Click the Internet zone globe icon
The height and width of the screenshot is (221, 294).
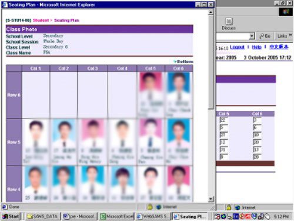tap(159, 207)
